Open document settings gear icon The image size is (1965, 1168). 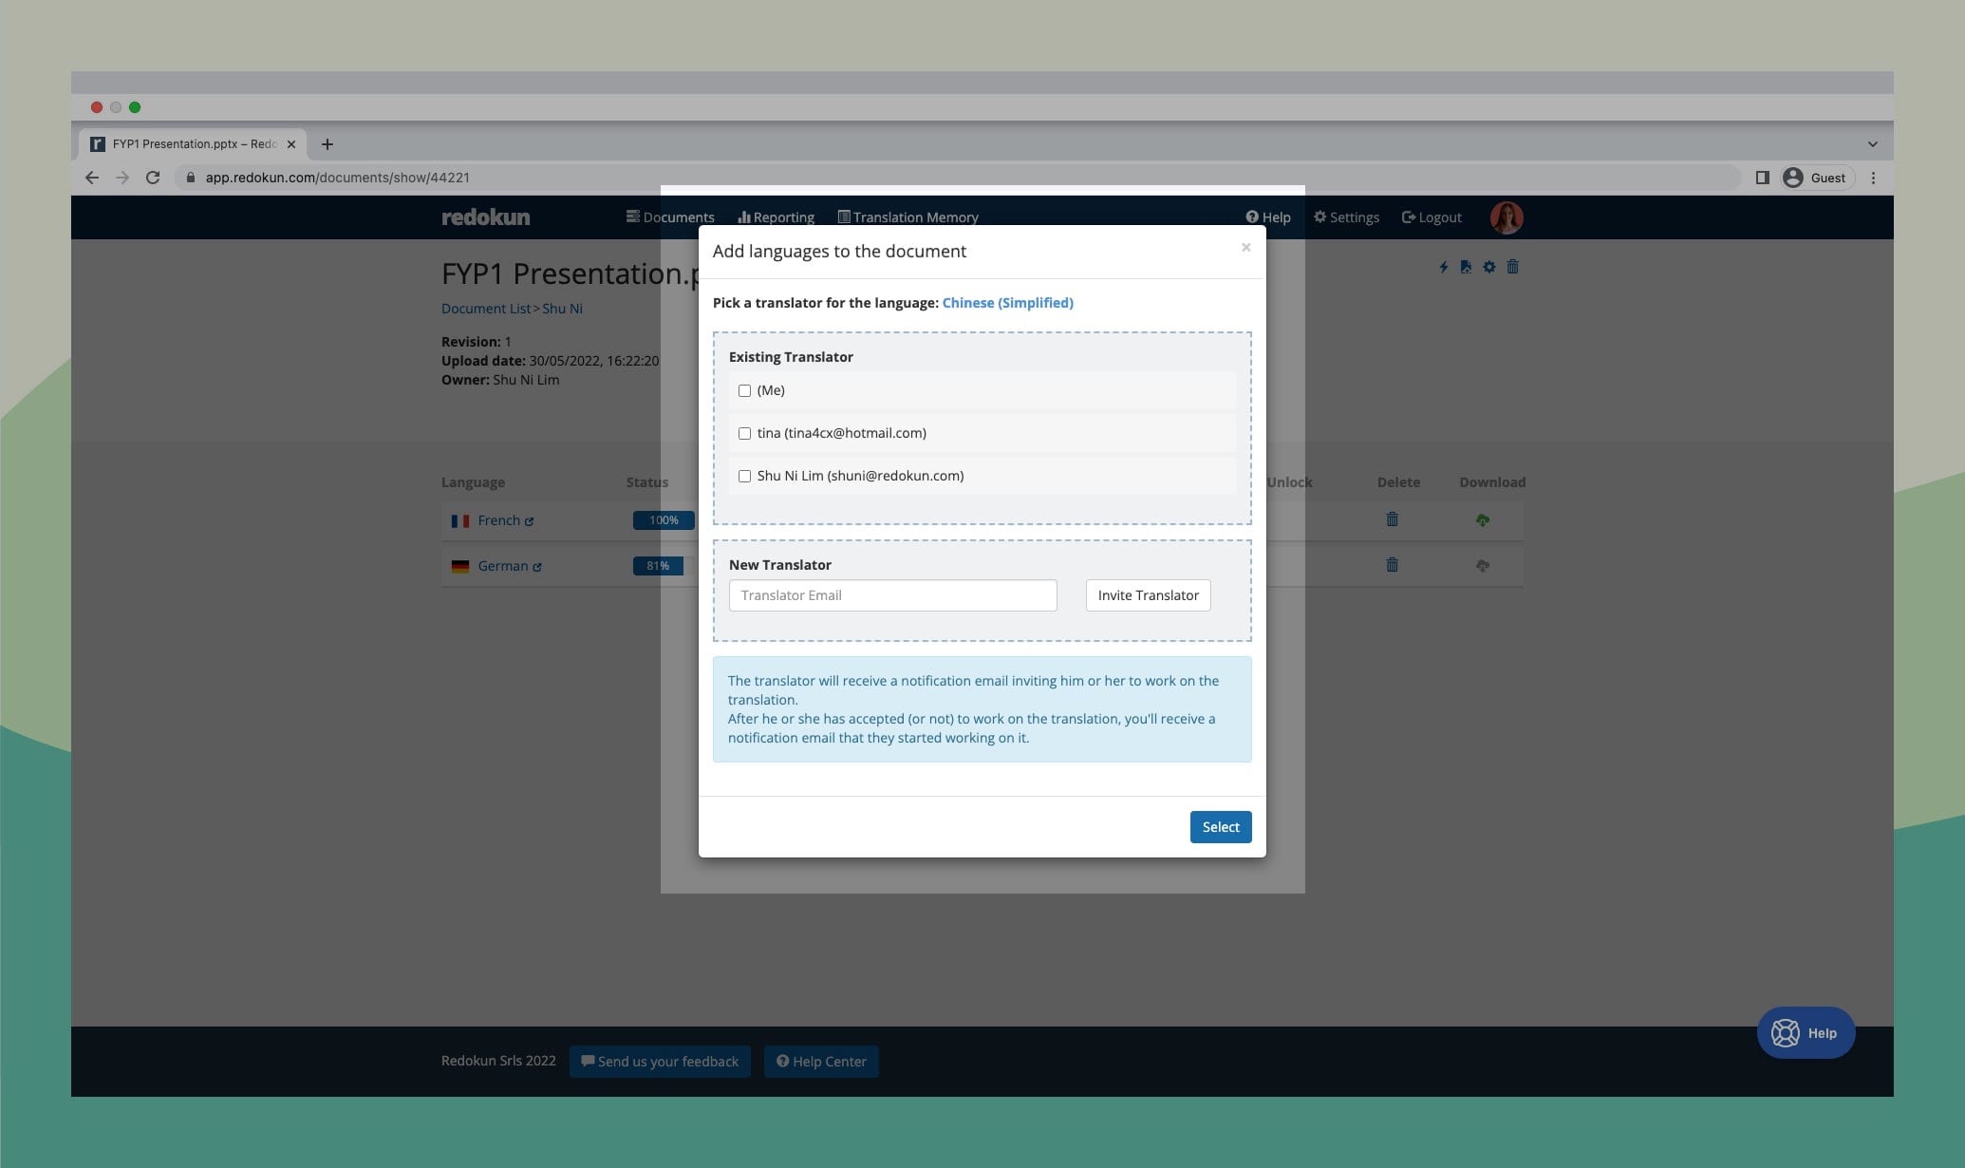pos(1489,267)
